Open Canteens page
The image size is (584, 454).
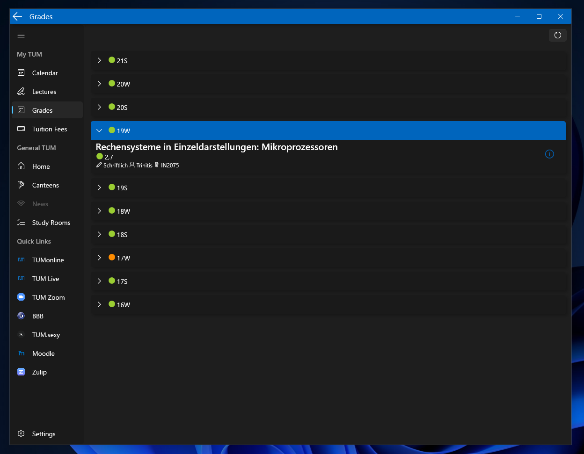(47, 185)
